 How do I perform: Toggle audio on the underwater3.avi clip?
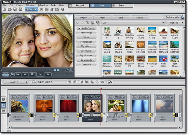[x=19, y=97]
